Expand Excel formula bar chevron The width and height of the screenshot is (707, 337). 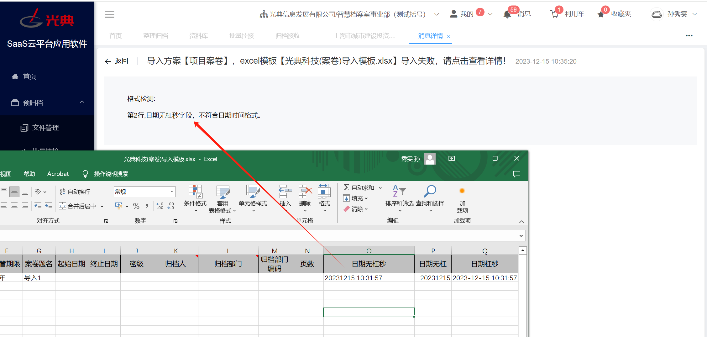pyautogui.click(x=521, y=236)
